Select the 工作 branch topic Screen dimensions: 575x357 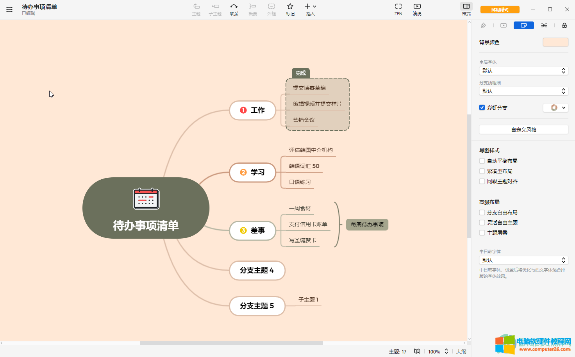(x=253, y=111)
